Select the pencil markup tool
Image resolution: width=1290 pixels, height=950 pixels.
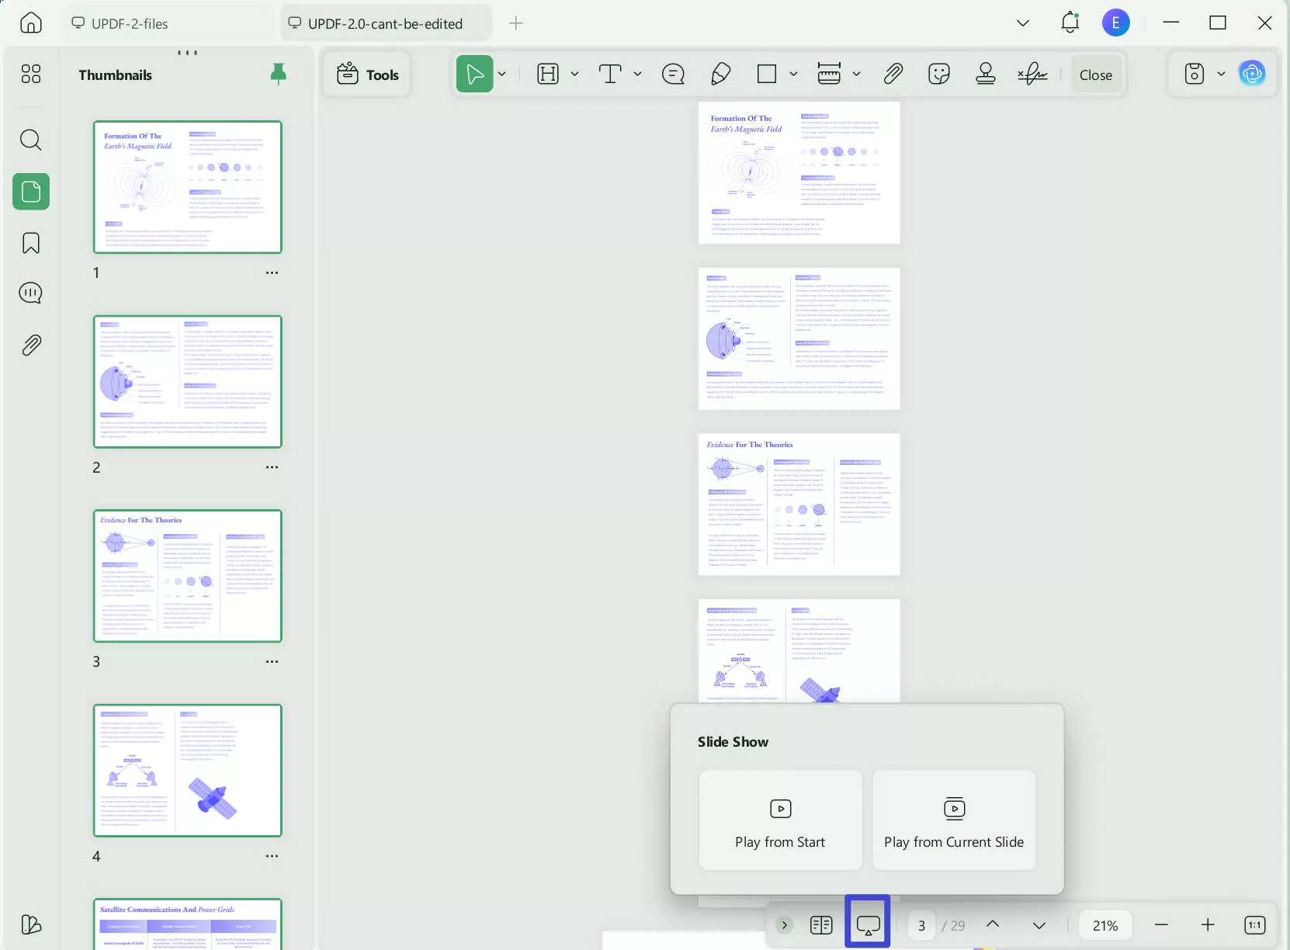click(720, 74)
